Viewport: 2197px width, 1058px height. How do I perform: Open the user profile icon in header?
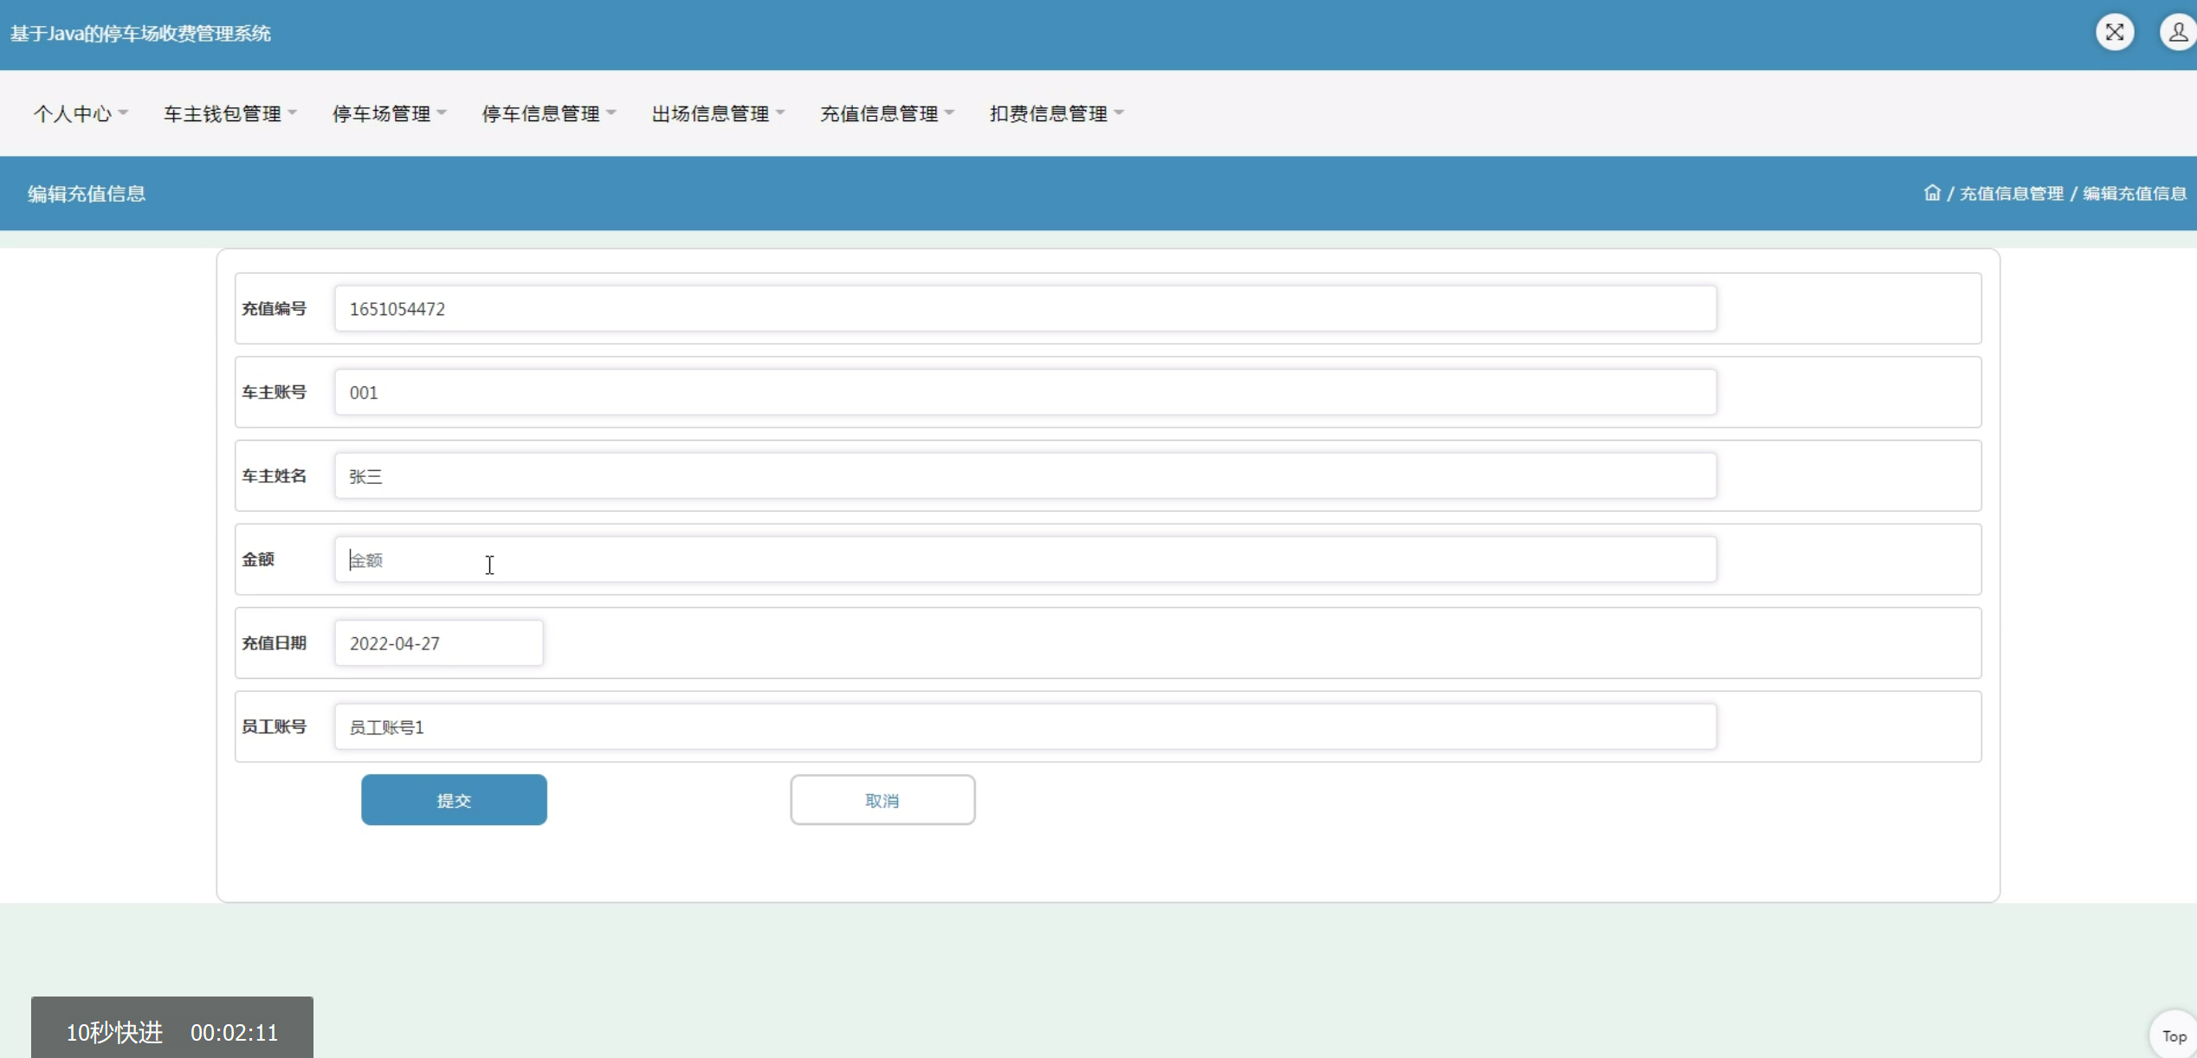click(2178, 33)
